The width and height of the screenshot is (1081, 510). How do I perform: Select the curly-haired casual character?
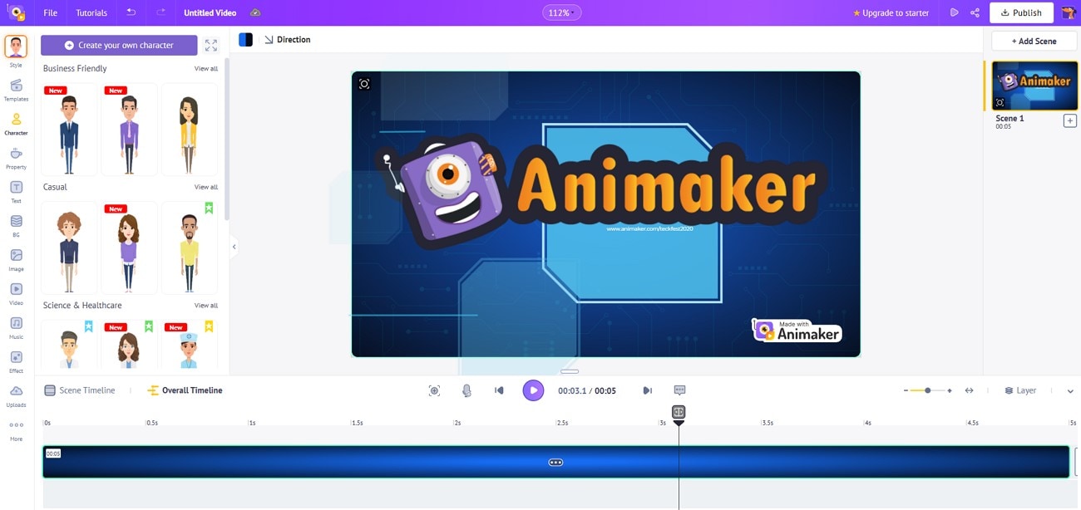(69, 248)
